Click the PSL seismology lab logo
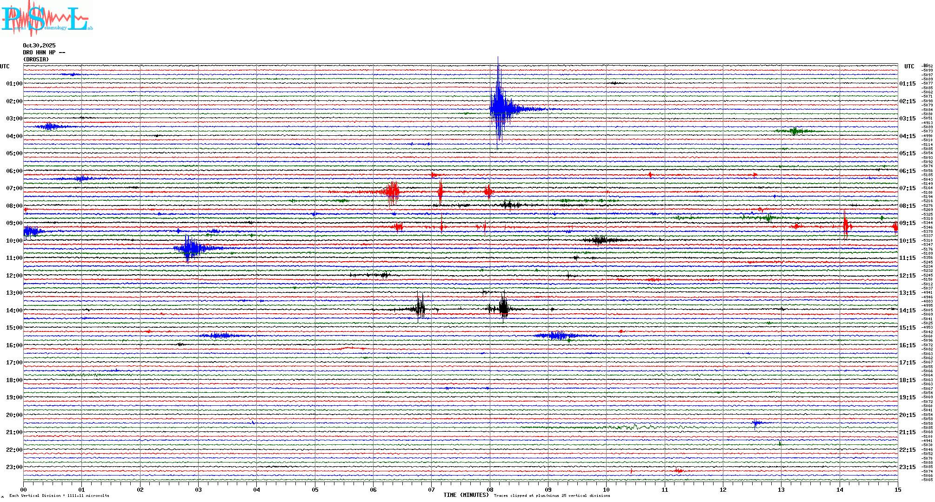935x502 pixels. (x=47, y=19)
